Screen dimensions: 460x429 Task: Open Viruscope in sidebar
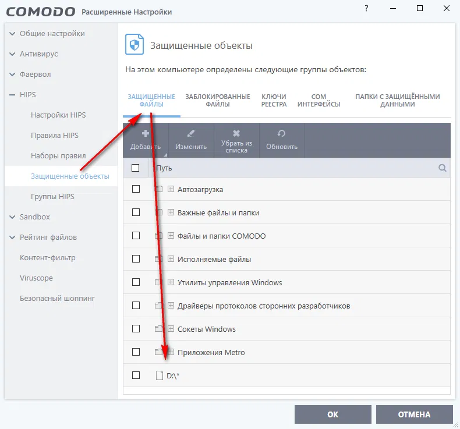(36, 278)
